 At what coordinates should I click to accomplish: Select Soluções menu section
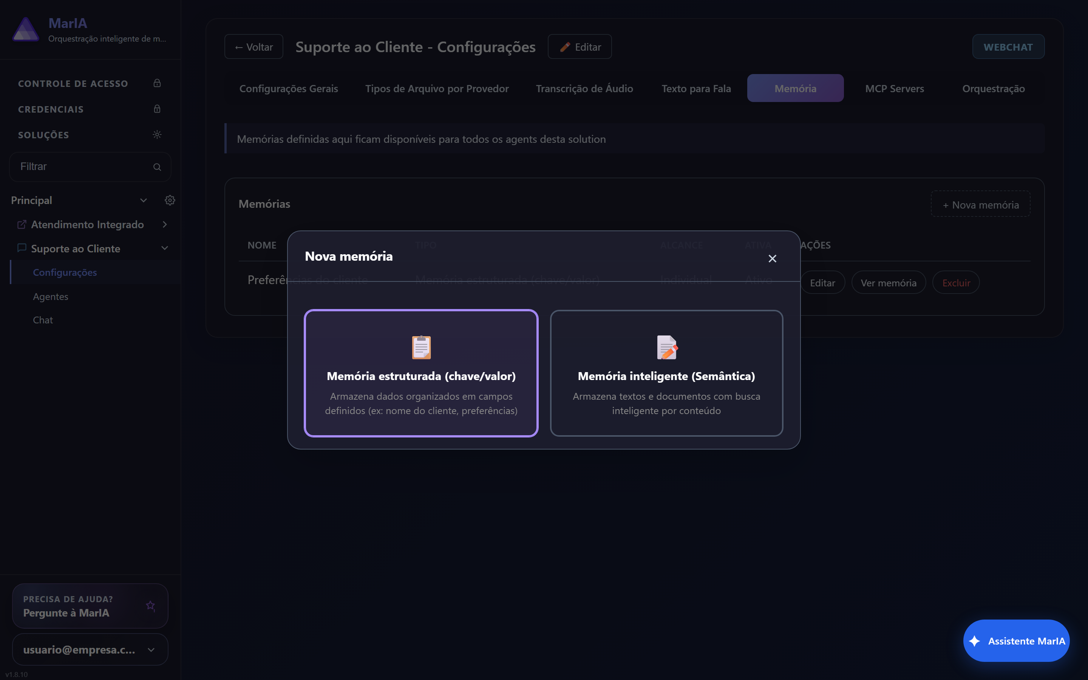(x=90, y=134)
